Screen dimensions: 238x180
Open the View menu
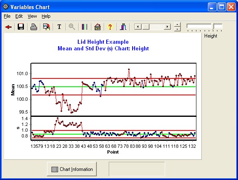(x=32, y=16)
